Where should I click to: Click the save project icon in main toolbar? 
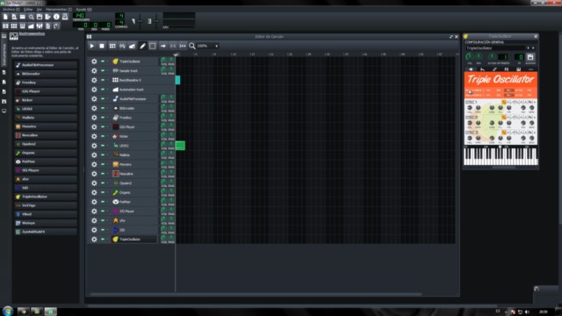tap(40, 17)
